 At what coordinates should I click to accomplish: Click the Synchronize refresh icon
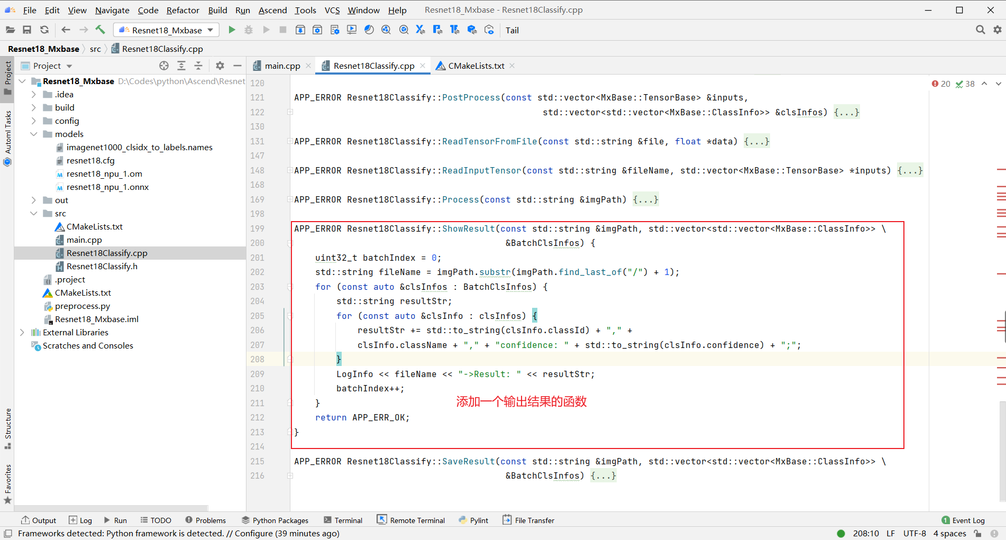pyautogui.click(x=44, y=30)
